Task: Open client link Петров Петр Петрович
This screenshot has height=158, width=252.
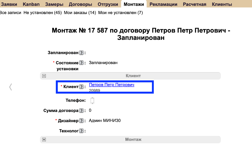Action: (x=112, y=85)
